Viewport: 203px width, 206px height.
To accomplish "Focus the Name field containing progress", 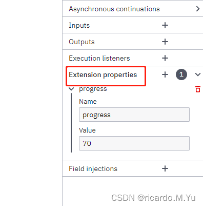I will coord(134,115).
